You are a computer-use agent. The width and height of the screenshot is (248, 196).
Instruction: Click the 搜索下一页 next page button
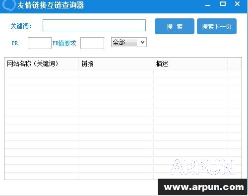point(217,26)
